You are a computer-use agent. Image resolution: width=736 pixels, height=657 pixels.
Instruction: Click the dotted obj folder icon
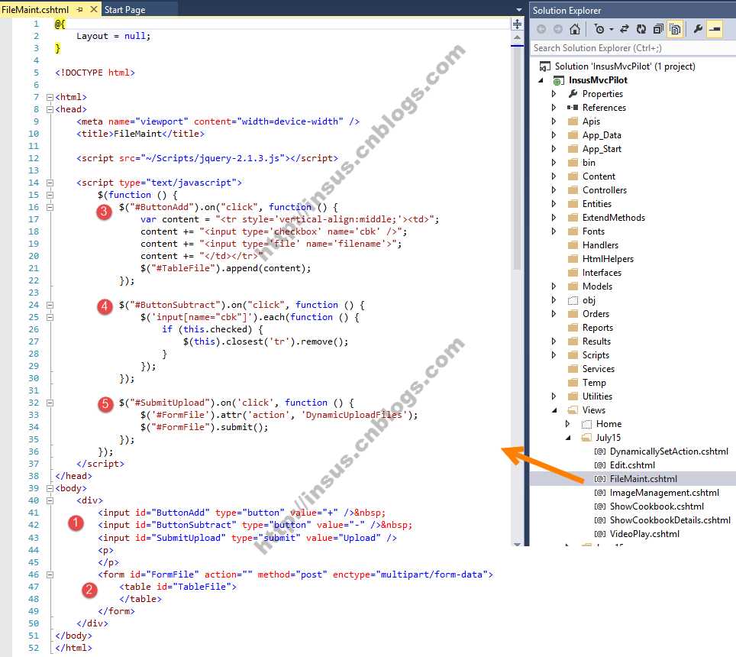point(573,300)
